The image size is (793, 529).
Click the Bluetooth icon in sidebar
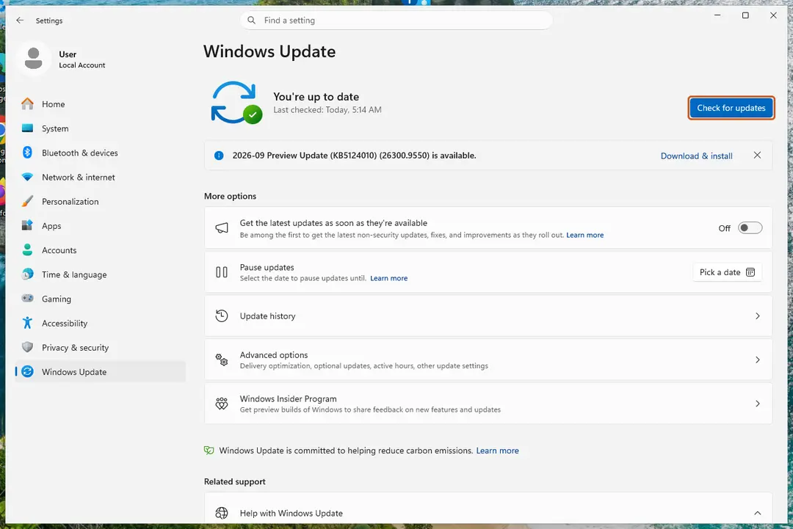click(27, 153)
